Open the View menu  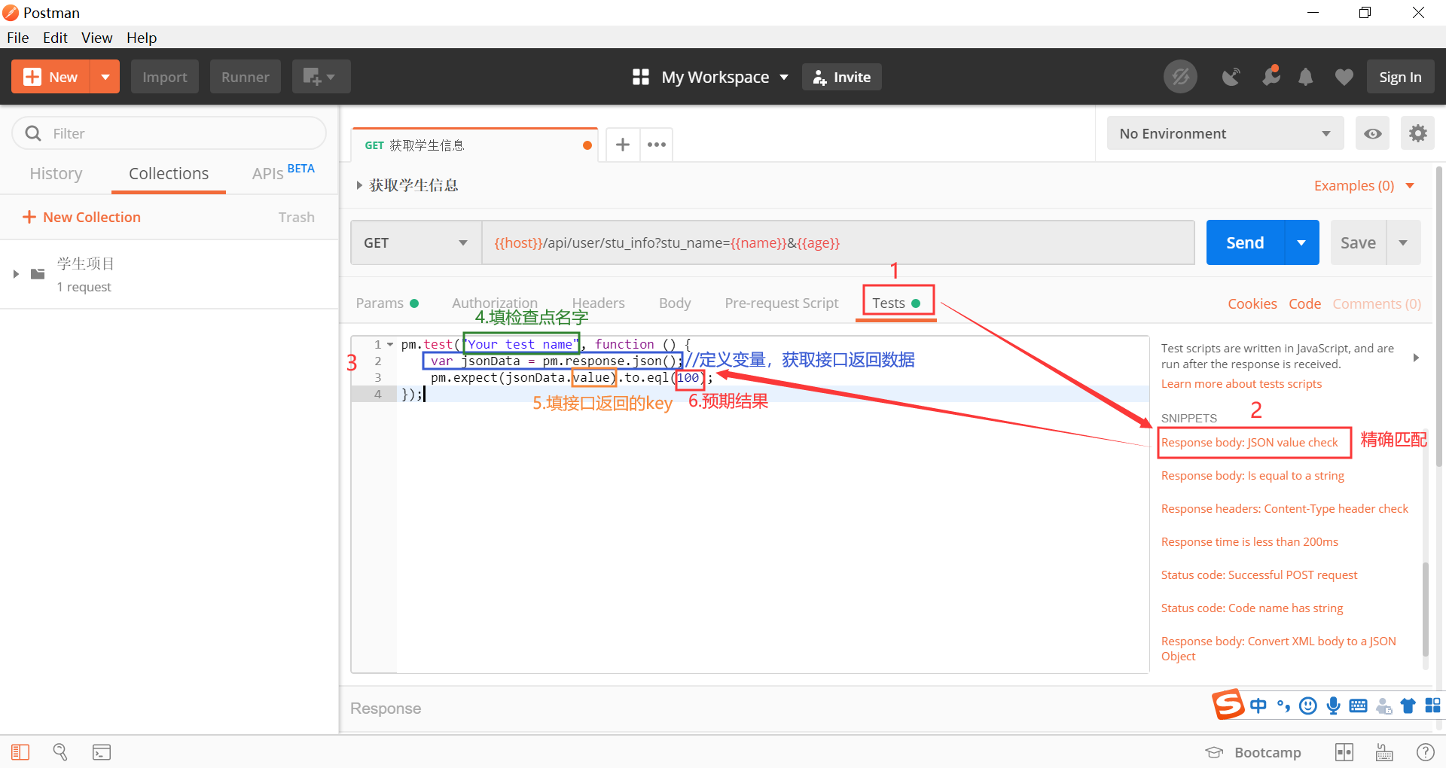pos(97,38)
